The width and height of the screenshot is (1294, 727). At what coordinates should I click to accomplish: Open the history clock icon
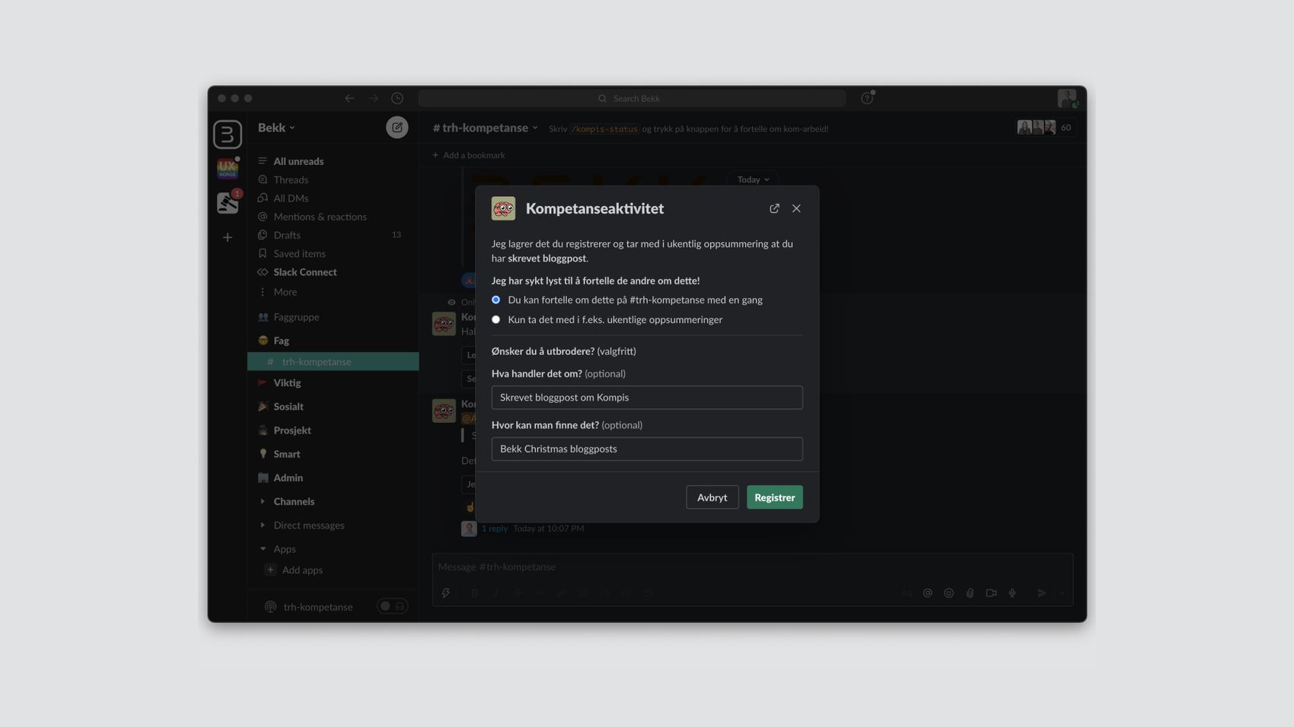397,98
